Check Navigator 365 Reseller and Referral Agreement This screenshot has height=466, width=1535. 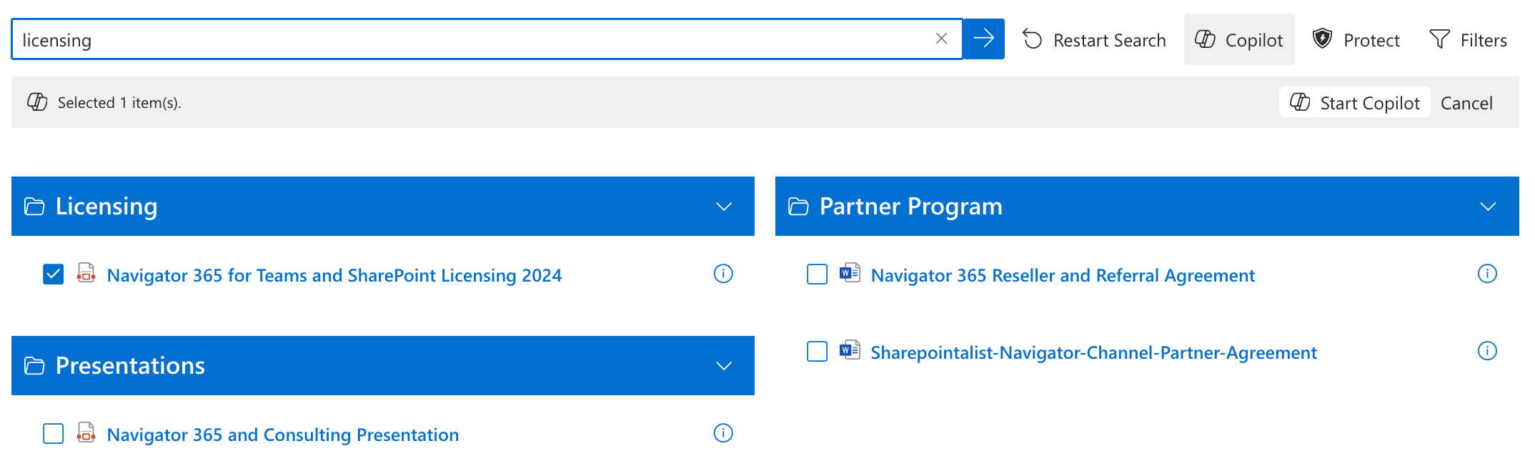(x=817, y=274)
